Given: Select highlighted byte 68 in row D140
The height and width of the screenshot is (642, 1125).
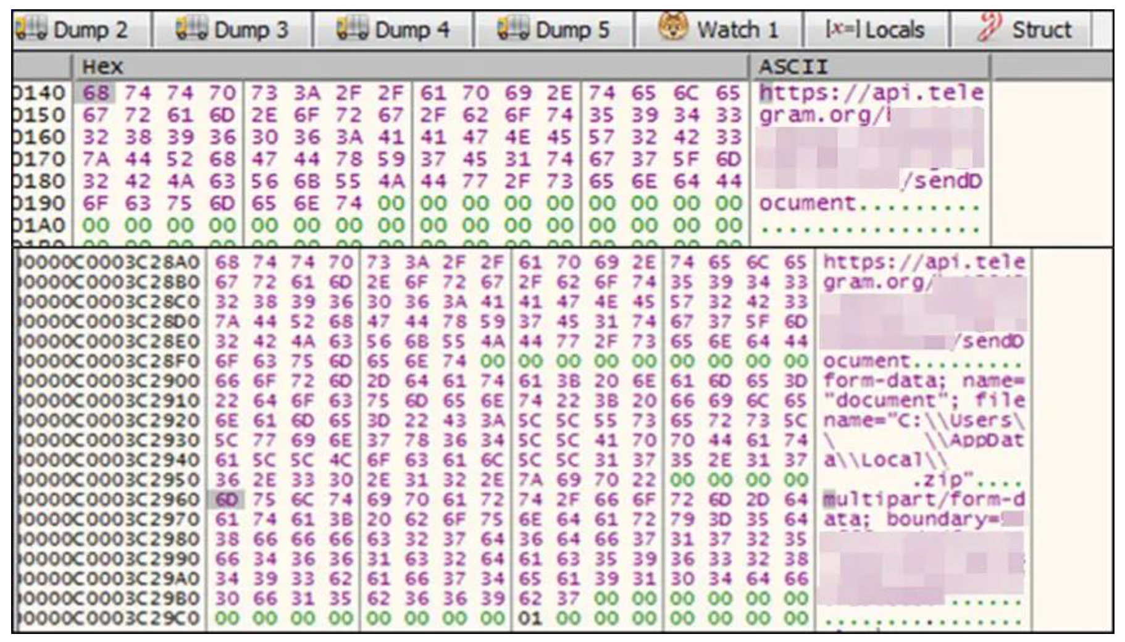Looking at the screenshot, I should [x=96, y=93].
